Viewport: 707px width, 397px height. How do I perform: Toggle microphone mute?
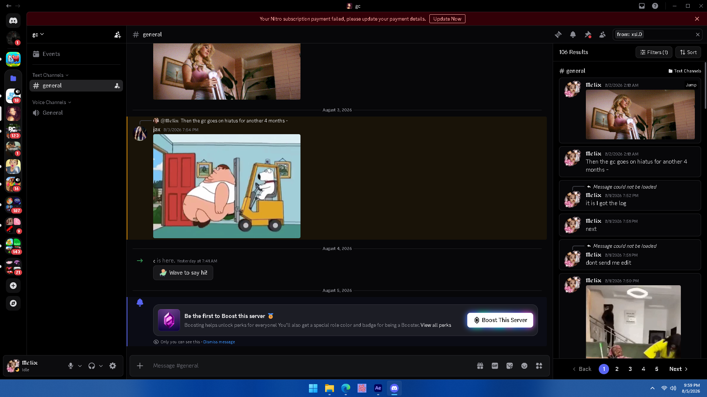(x=71, y=366)
